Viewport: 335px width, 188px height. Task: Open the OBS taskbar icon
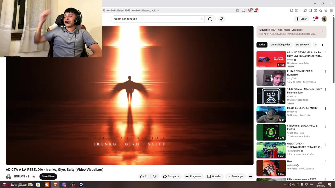(72, 185)
